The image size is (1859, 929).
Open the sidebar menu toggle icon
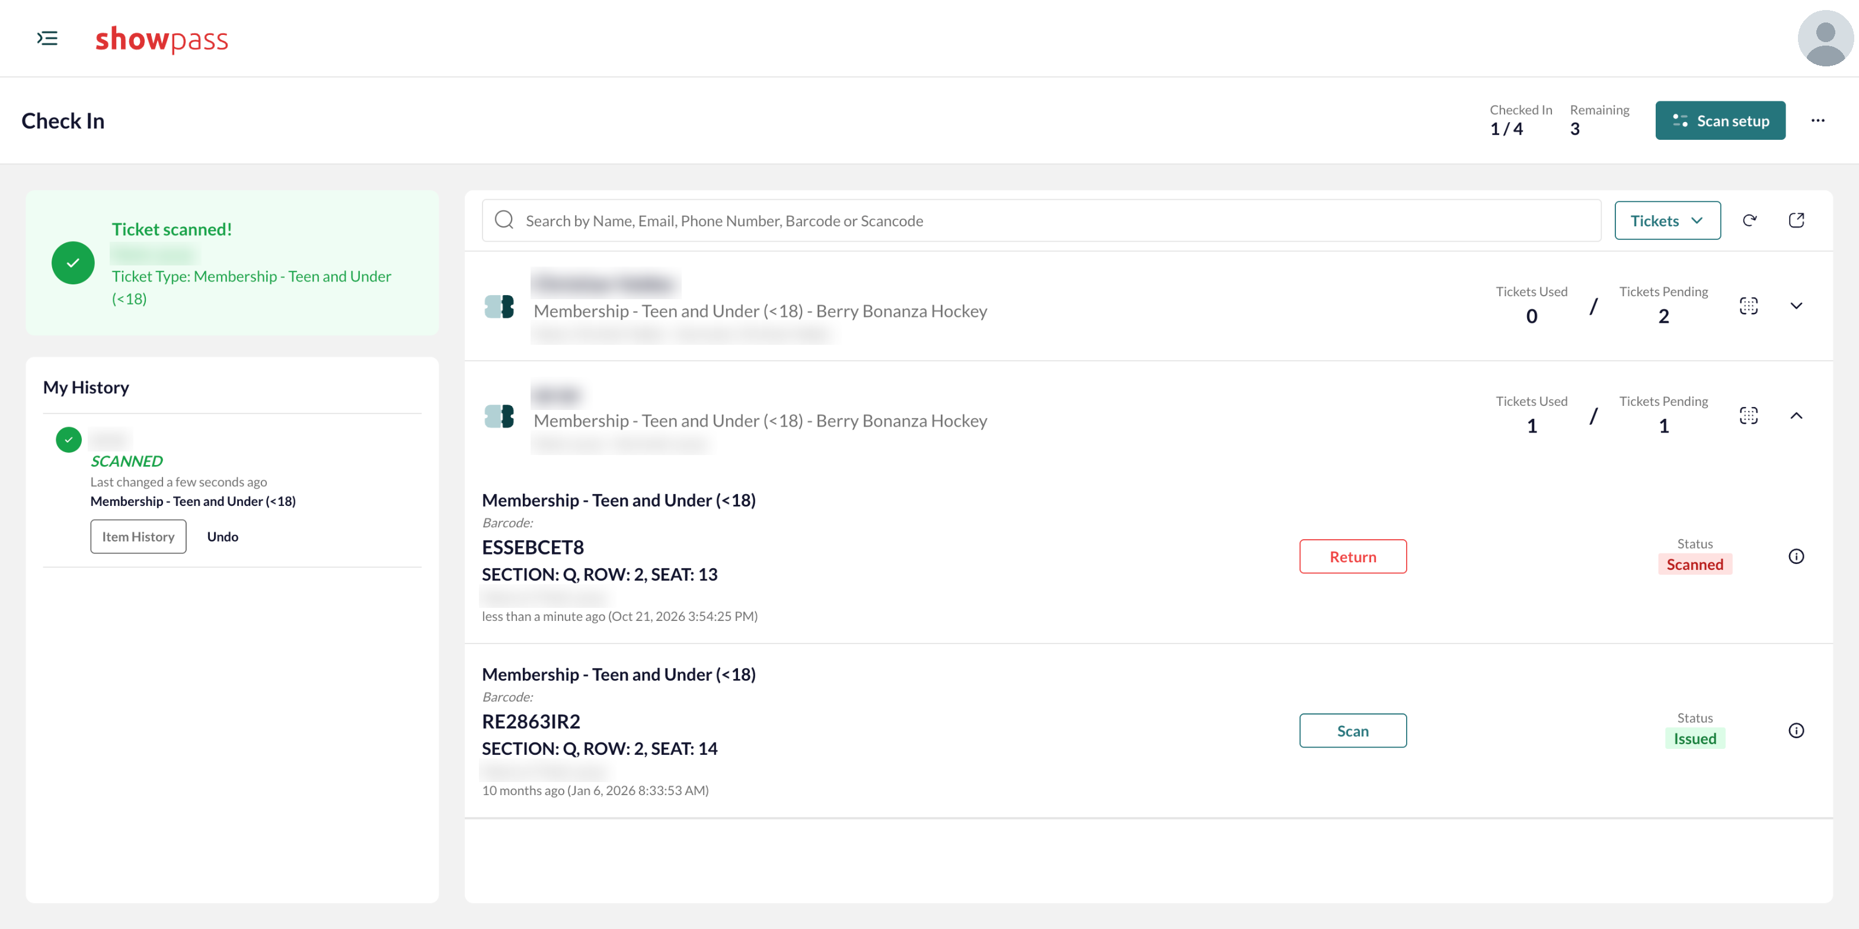tap(47, 39)
